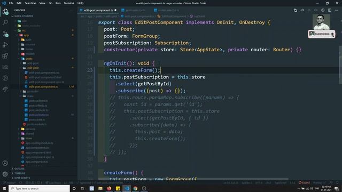The width and height of the screenshot is (342, 192).
Task: Open posts.actions.ts in the explorer
Action: pyautogui.click(x=38, y=101)
